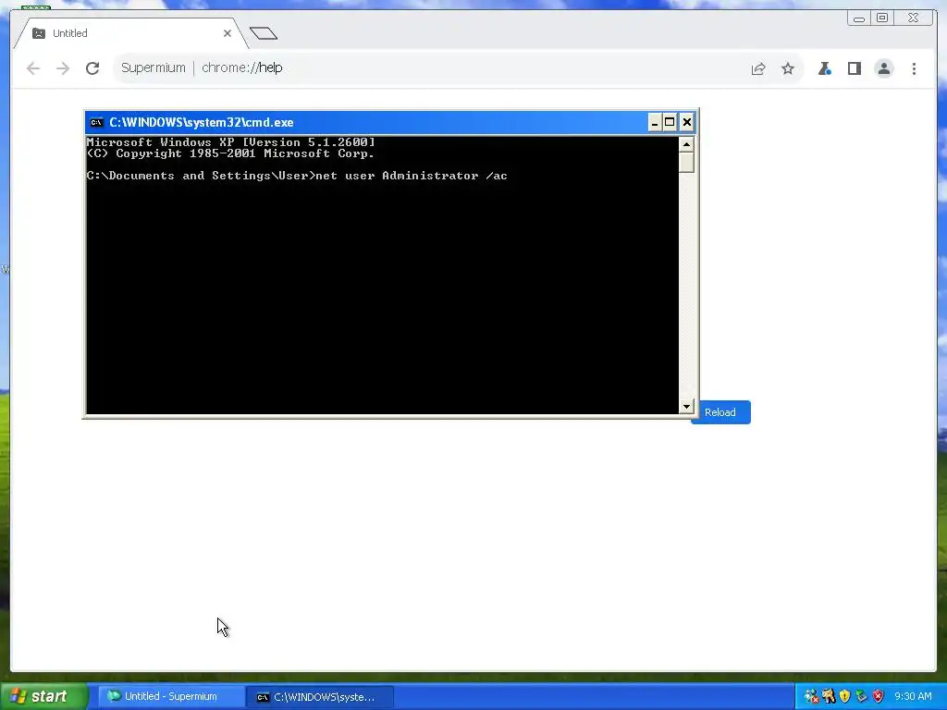The image size is (947, 710).
Task: Click the keys tray icon
Action: [828, 696]
